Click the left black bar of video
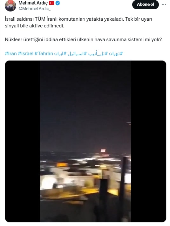 (23, 141)
